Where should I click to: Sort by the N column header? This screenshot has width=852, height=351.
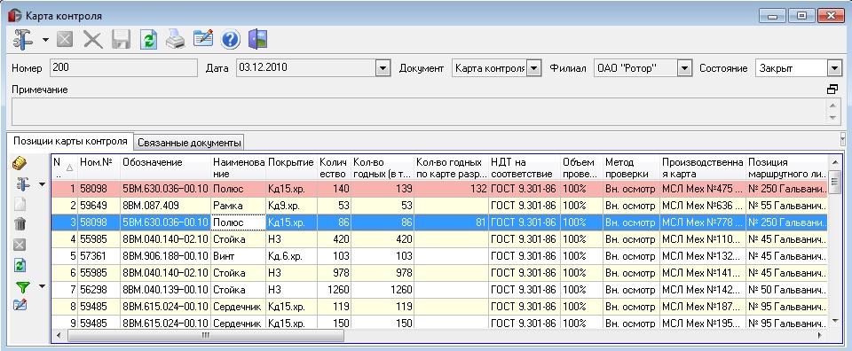point(64,168)
